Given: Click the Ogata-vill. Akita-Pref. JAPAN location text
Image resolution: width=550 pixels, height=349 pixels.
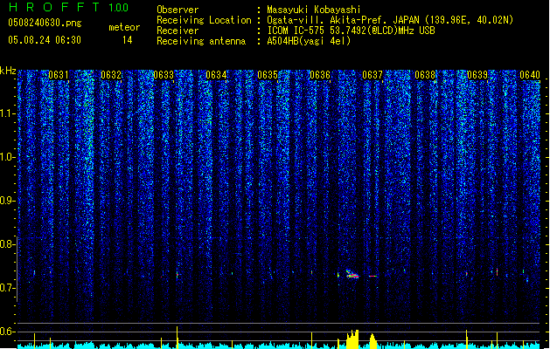Looking at the screenshot, I should (390, 20).
